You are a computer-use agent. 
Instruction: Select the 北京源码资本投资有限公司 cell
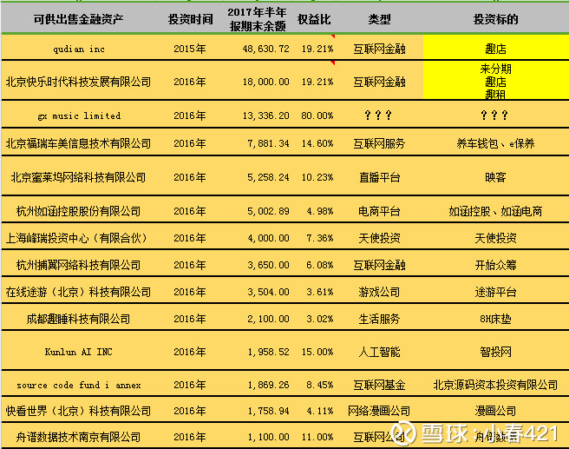495,385
